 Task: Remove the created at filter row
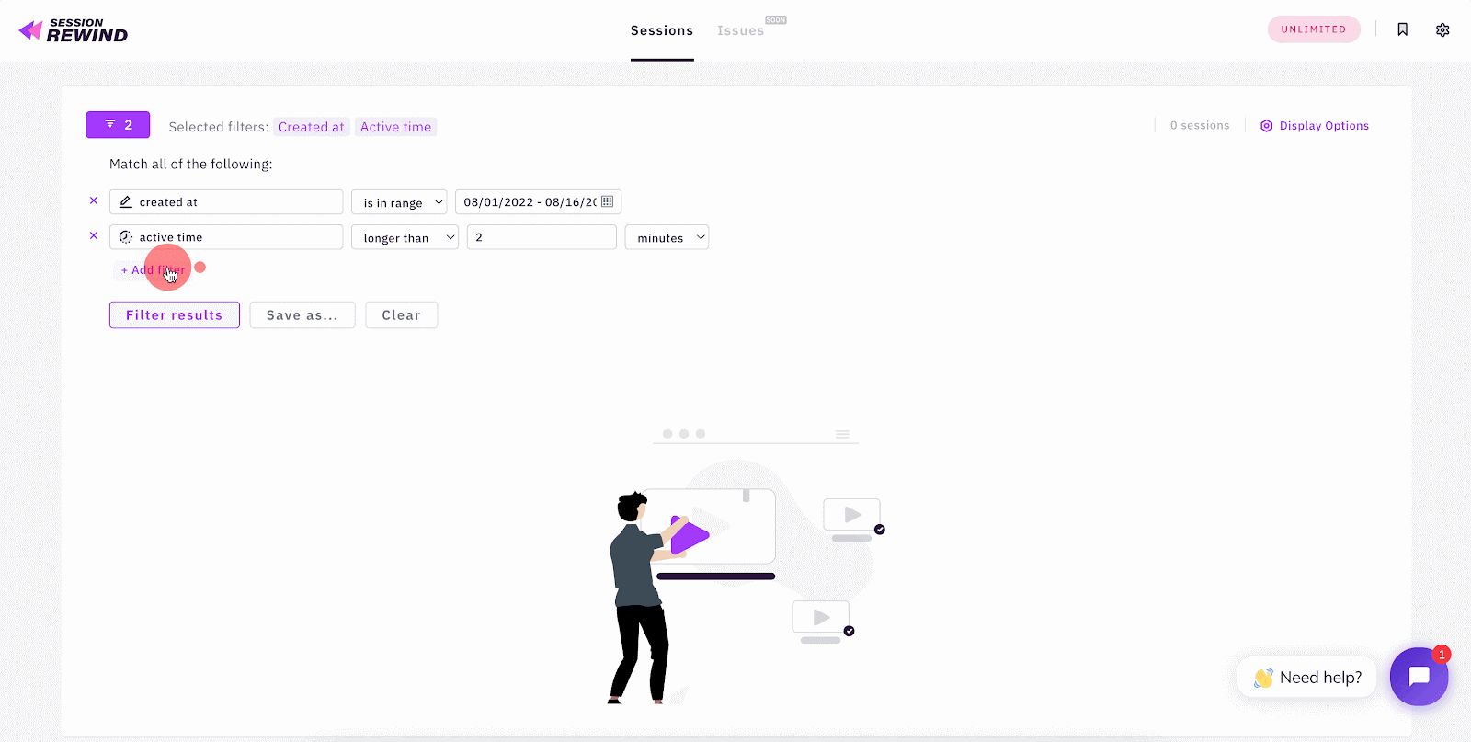[x=94, y=200]
